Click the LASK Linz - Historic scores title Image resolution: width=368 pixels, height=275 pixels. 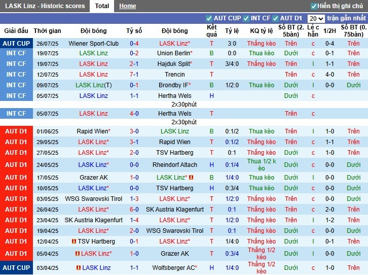[45, 6]
